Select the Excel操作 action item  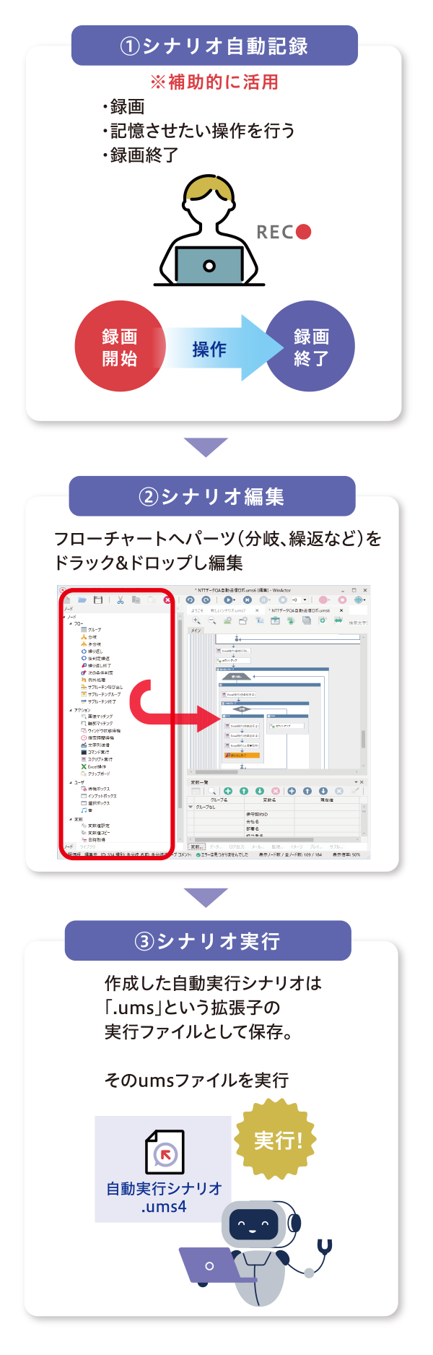coord(94,766)
